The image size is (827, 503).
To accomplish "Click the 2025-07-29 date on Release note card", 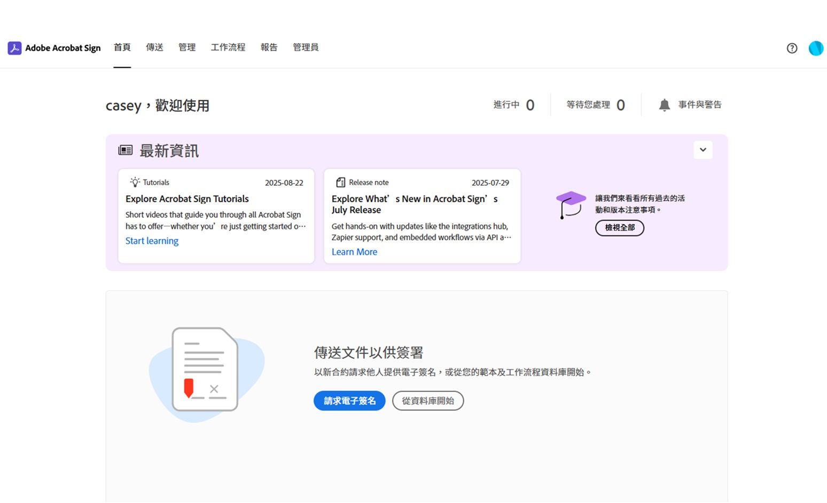I will [490, 182].
